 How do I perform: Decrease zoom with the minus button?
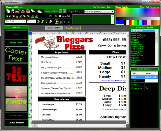pyautogui.click(x=61, y=11)
